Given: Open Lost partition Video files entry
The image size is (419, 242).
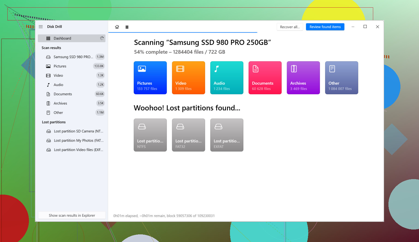Looking at the screenshot, I should pyautogui.click(x=72, y=150).
